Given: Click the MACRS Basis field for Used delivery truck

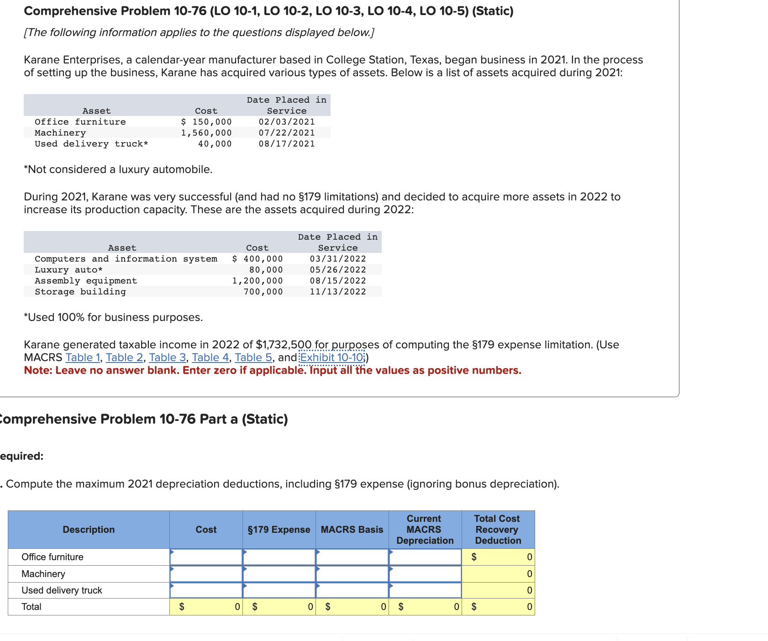Looking at the screenshot, I should click(352, 590).
